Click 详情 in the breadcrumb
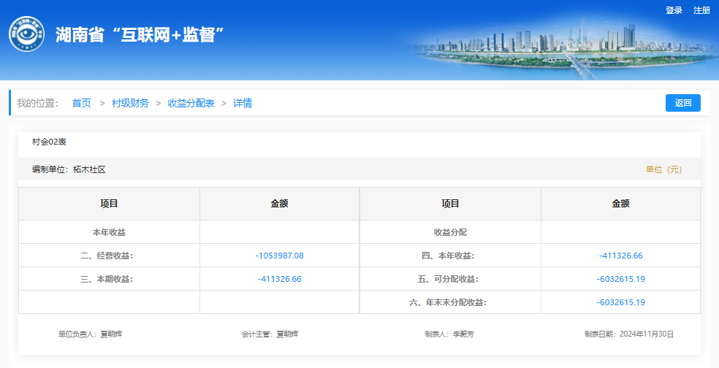Viewport: 719px width, 368px height. click(x=243, y=103)
